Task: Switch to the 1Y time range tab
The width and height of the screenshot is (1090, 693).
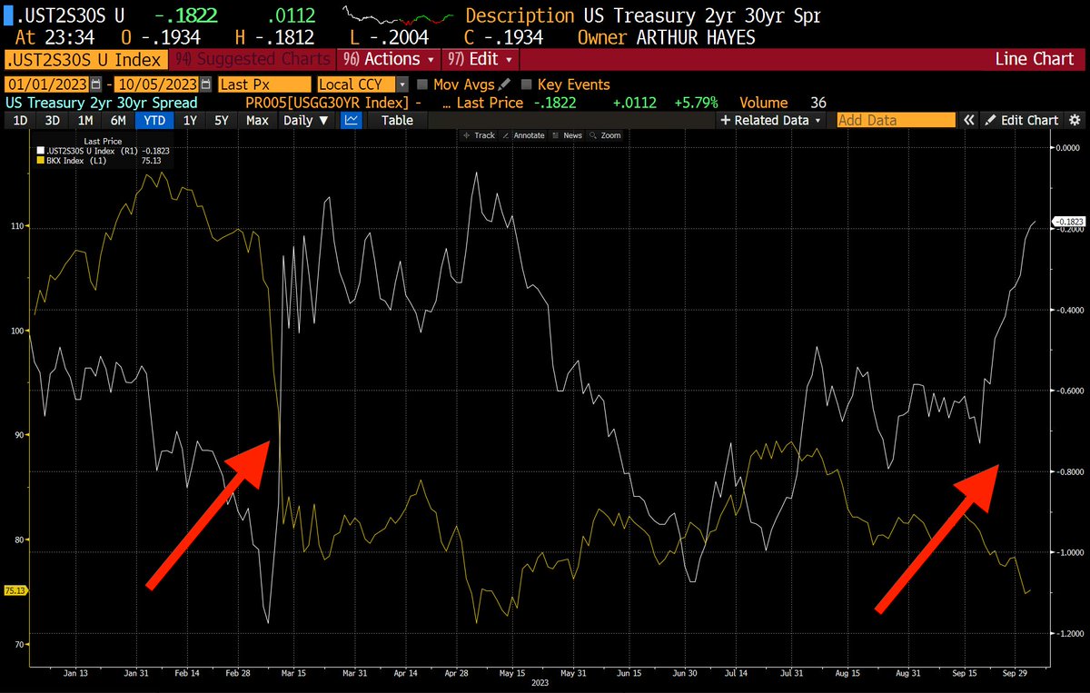Action: click(x=191, y=120)
